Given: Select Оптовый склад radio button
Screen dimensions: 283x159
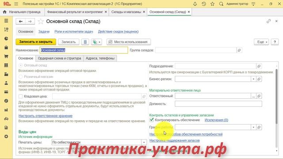Looking at the screenshot, I should 21,65.
